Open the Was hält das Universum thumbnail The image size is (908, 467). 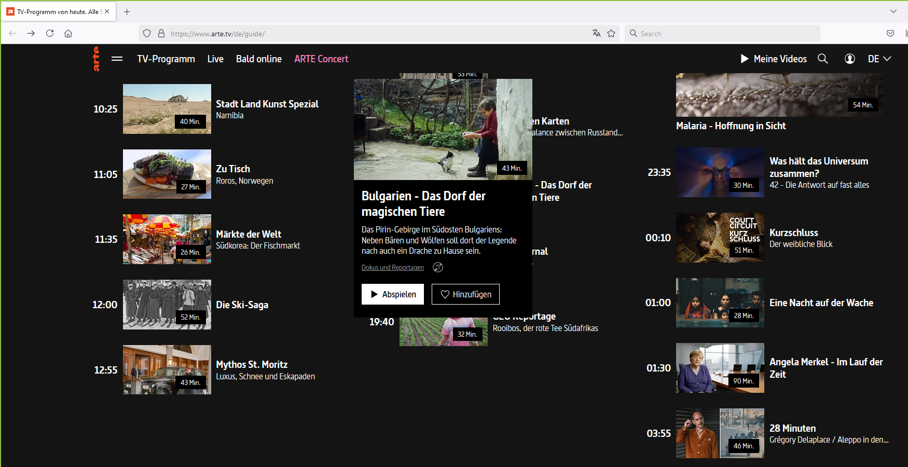[720, 172]
